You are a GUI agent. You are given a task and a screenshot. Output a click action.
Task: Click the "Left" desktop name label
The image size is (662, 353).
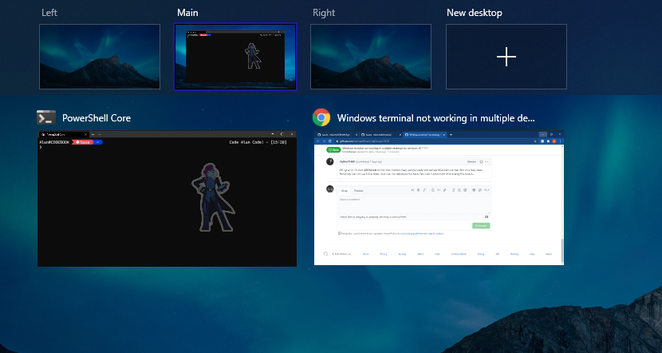click(49, 13)
